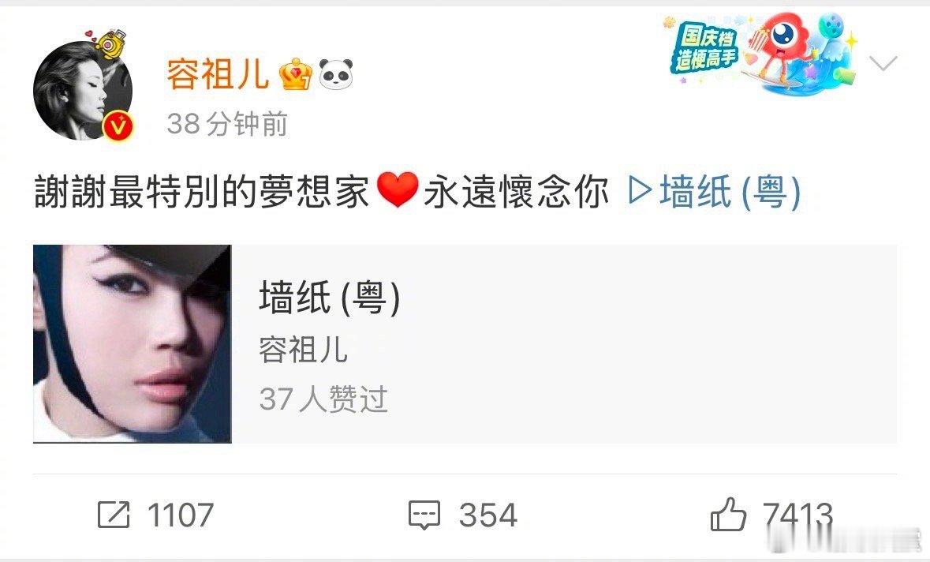
Task: Expand the post options chevron
Action: tap(883, 63)
